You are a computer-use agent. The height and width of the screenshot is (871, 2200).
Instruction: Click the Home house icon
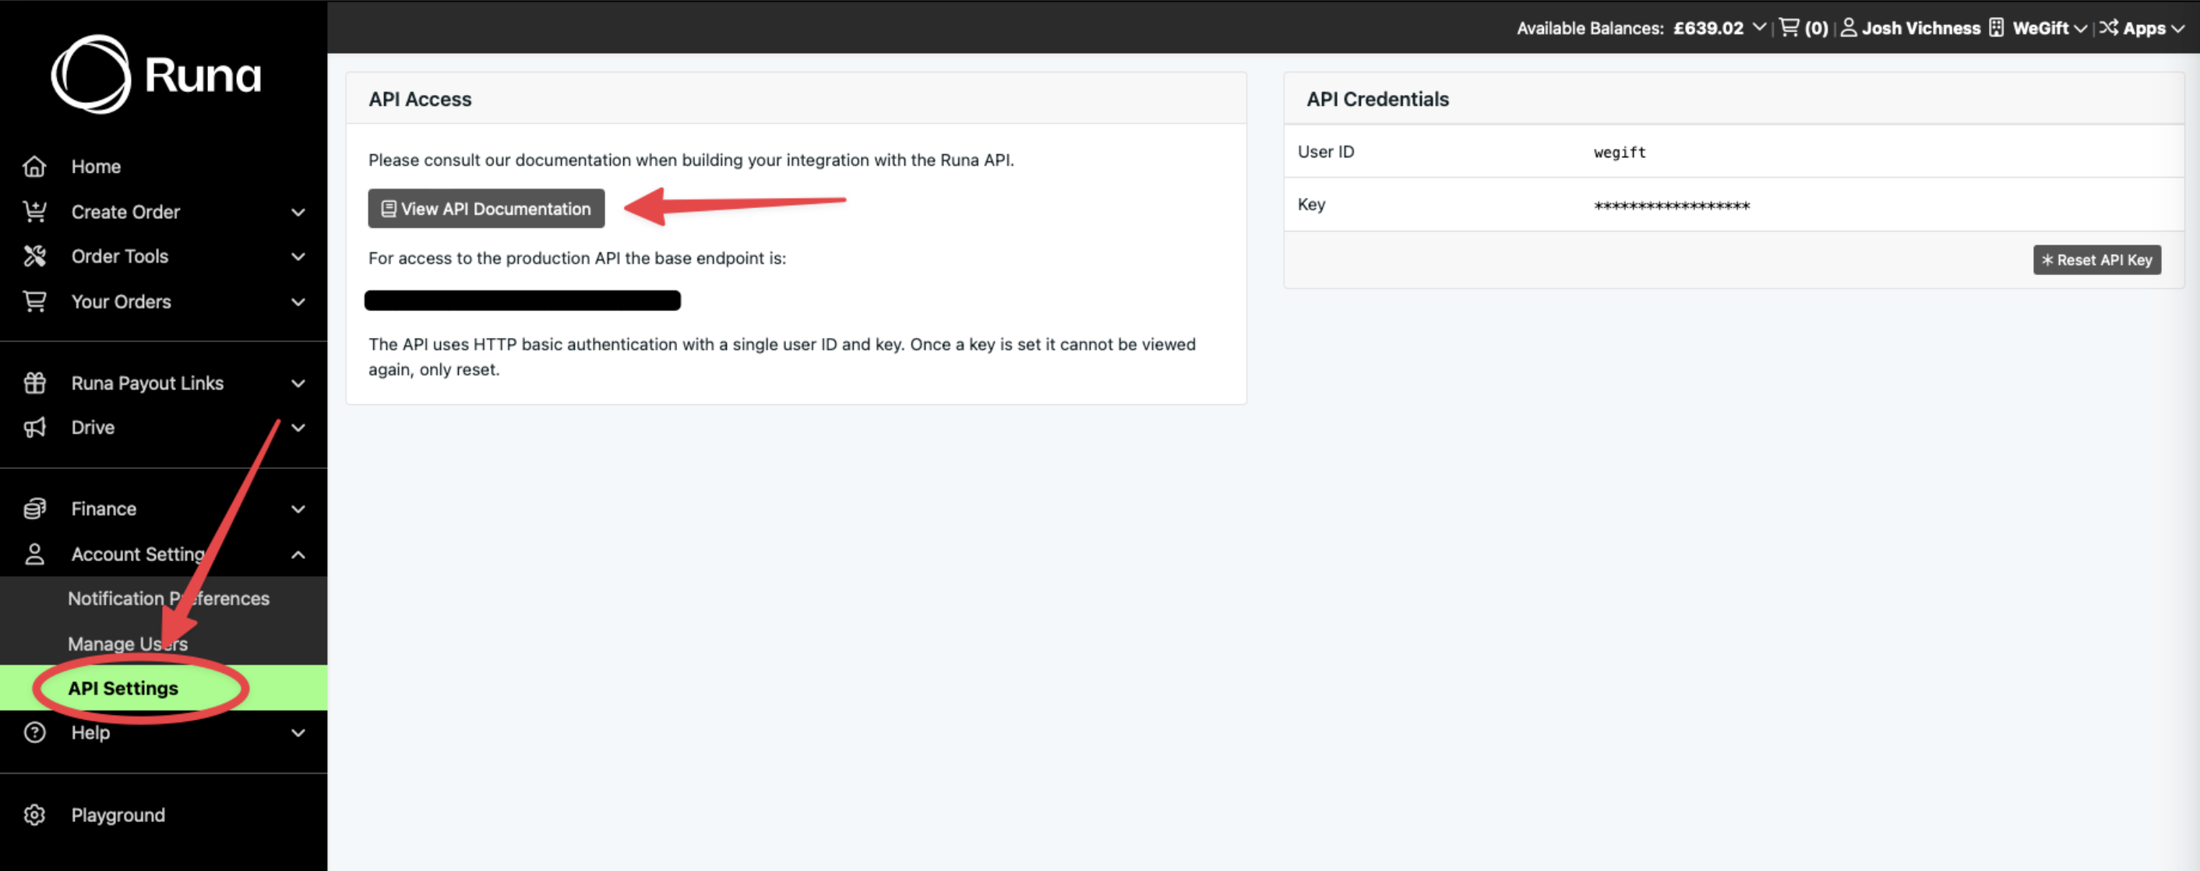pos(34,167)
